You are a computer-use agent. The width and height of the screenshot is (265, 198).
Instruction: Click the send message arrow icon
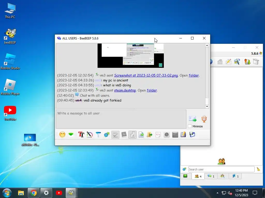click(x=193, y=119)
